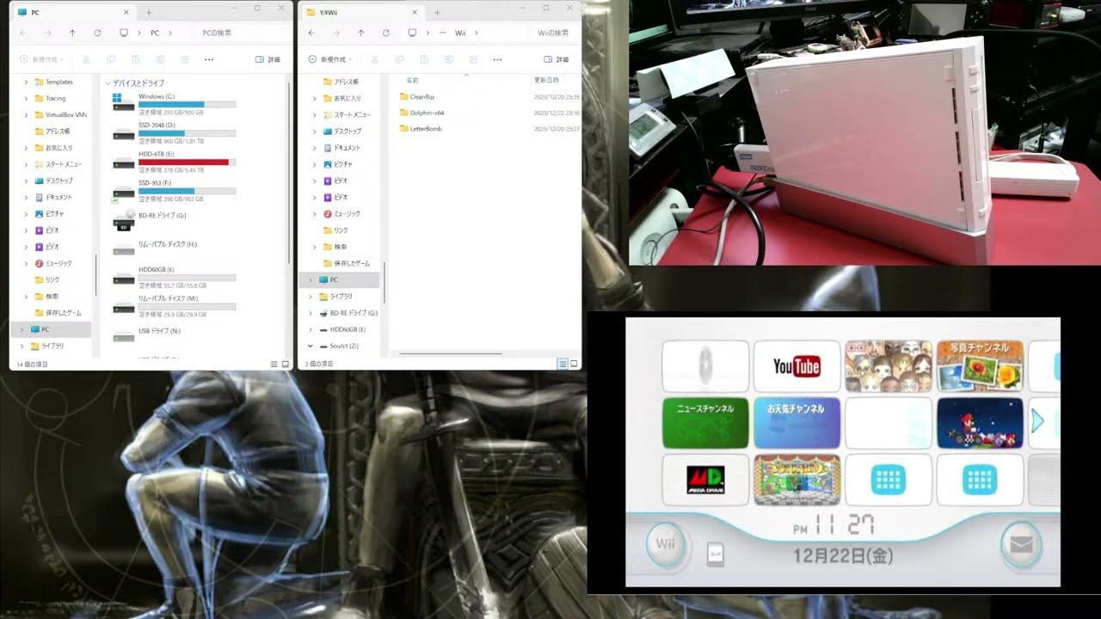
Task: Collapse the デバイスとドライブ group
Action: click(108, 83)
